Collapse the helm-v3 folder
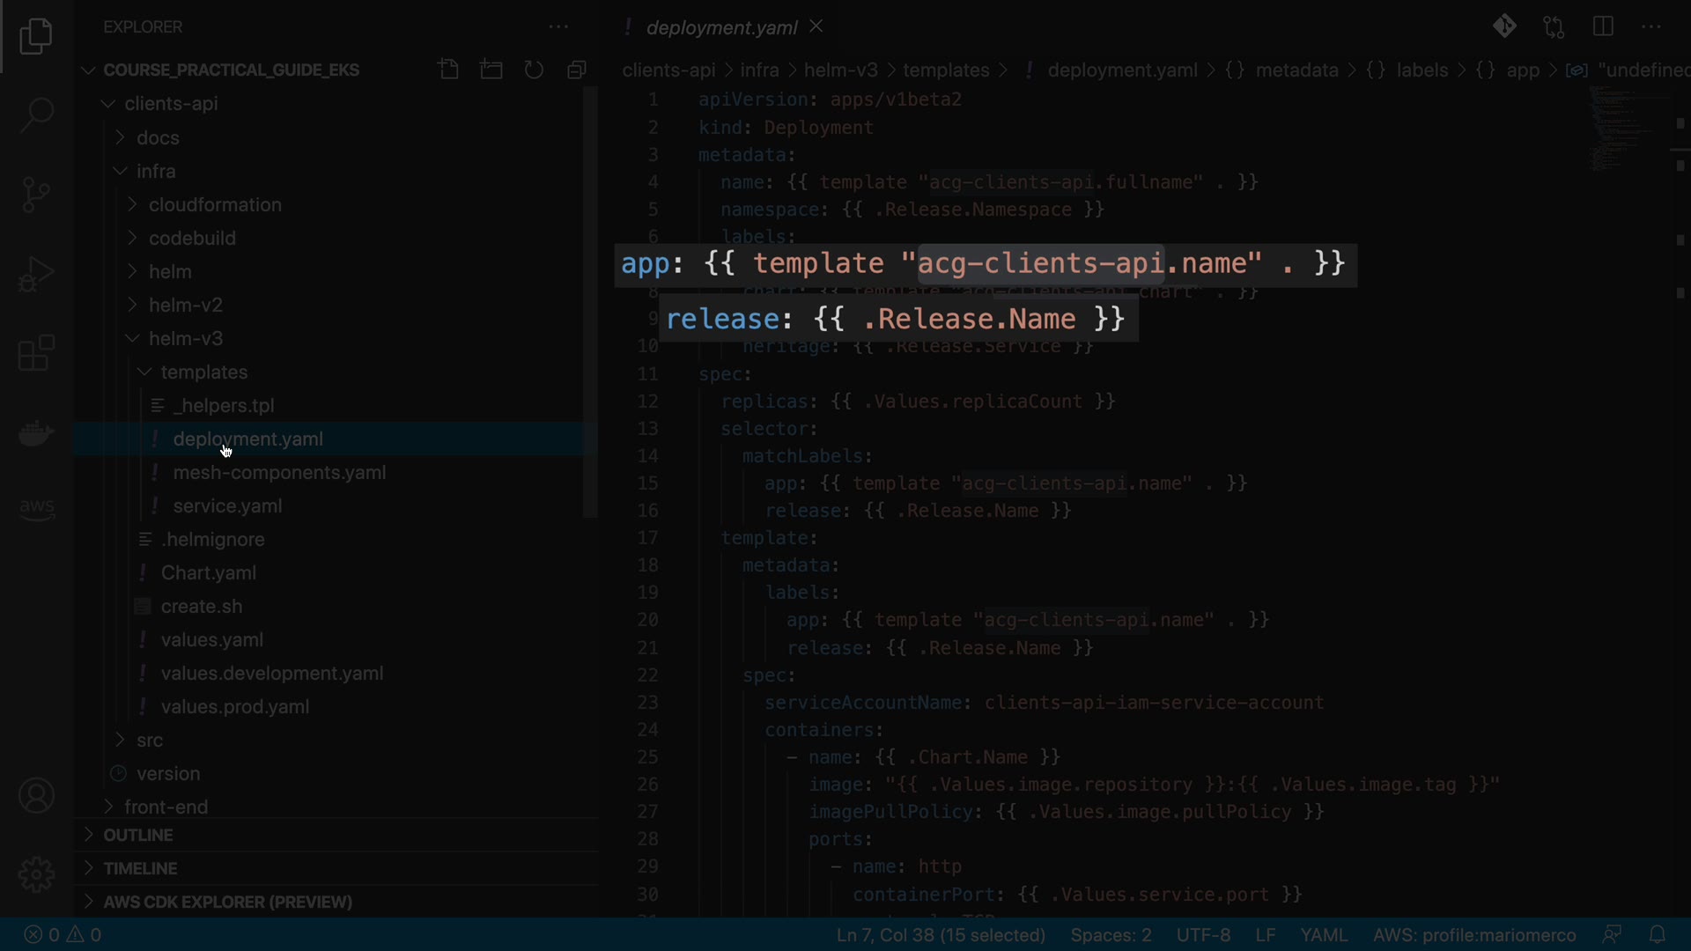Image resolution: width=1691 pixels, height=951 pixels. click(x=185, y=338)
